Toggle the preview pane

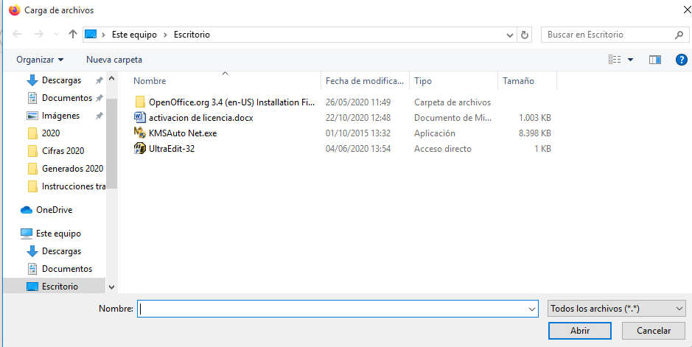tap(655, 60)
